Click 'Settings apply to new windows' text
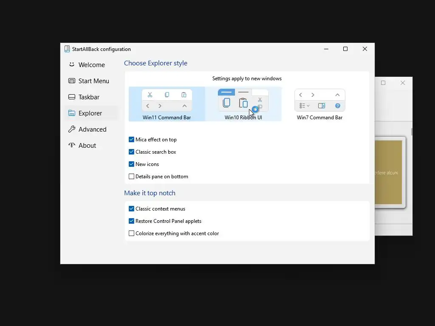The height and width of the screenshot is (326, 435). 247,79
